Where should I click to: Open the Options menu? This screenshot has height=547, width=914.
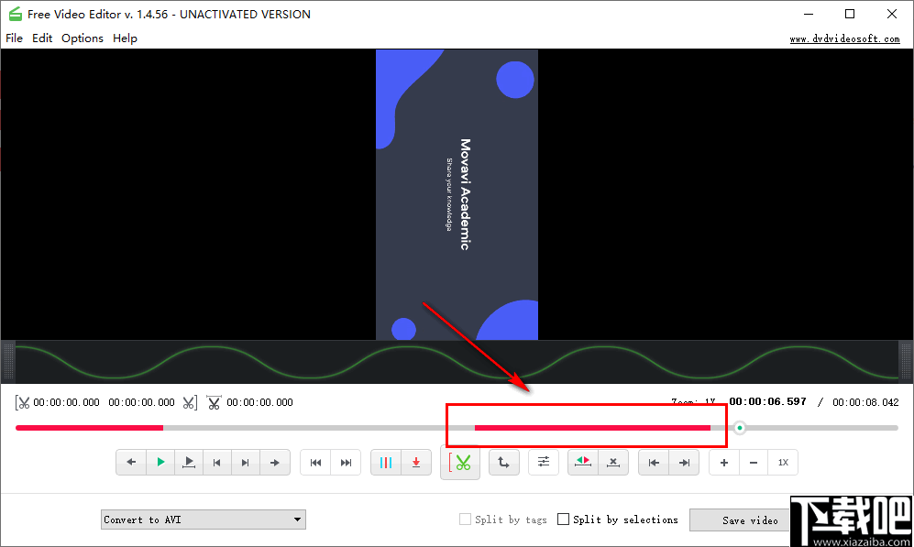point(83,38)
